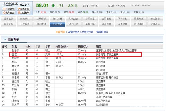Open 龙虎榜单 tab in navigation grid
The height and width of the screenshot is (111, 170).
click(x=122, y=24)
